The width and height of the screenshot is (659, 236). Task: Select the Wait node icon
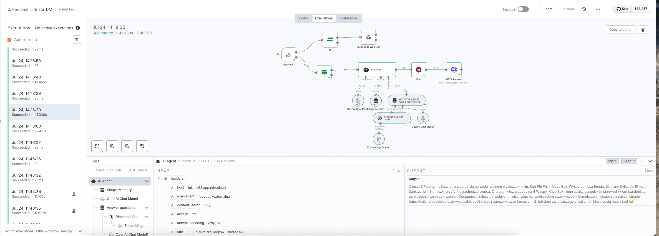[x=419, y=70]
